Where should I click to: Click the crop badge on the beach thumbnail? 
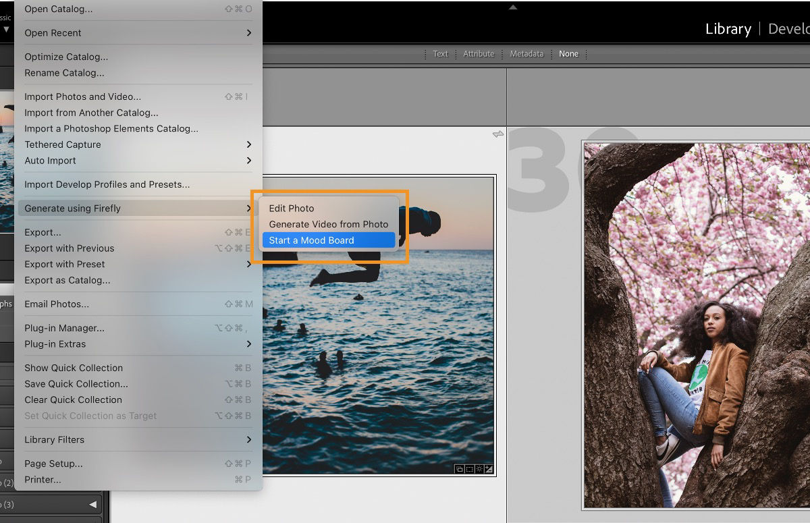469,468
